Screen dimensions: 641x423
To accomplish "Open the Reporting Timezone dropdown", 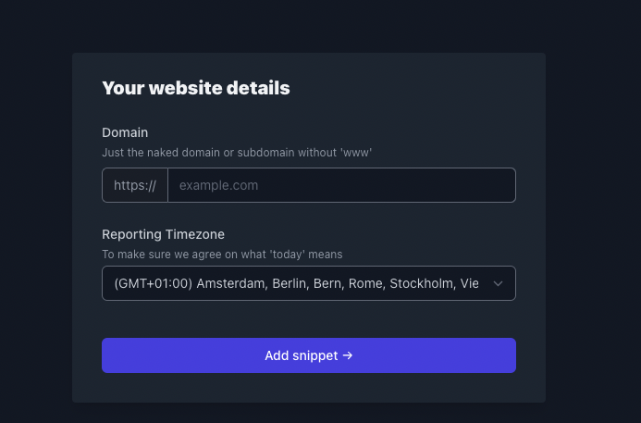I will coord(309,283).
